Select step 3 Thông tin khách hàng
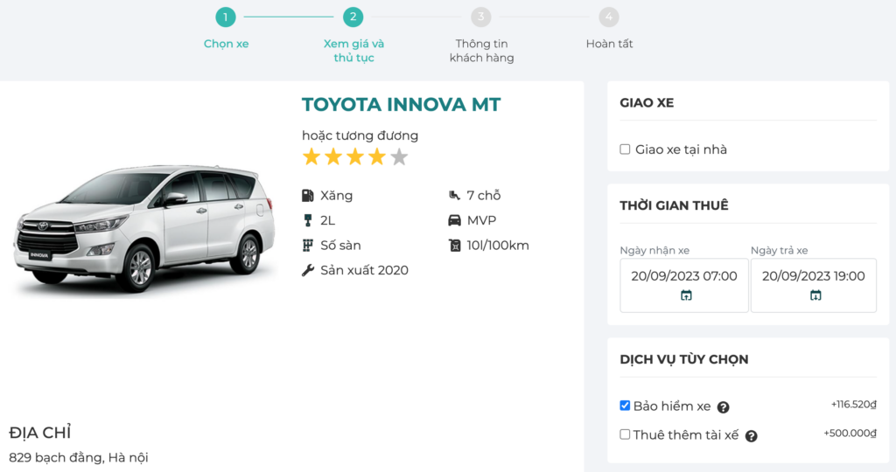896x472 pixels. point(481,17)
